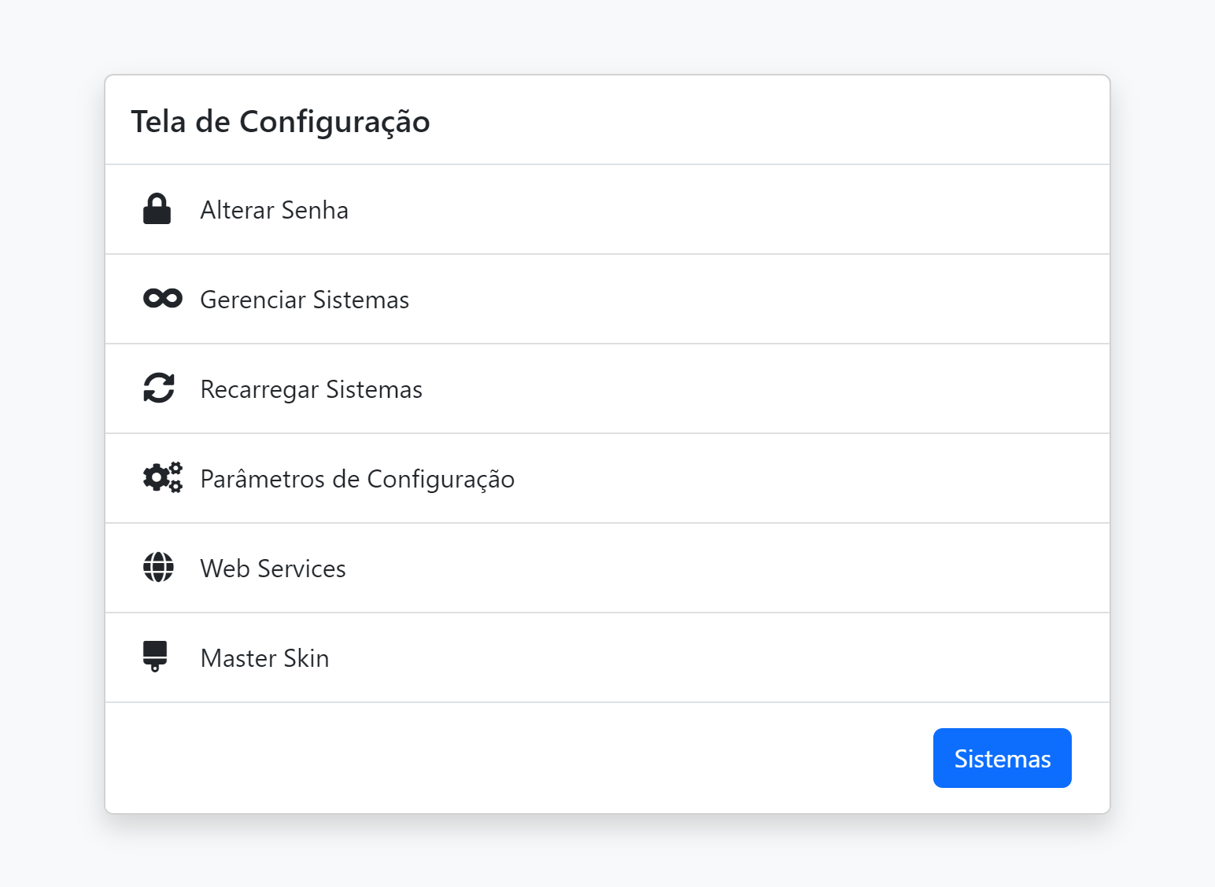Click the word Services in Web Services
This screenshot has height=887, width=1215.
click(301, 569)
